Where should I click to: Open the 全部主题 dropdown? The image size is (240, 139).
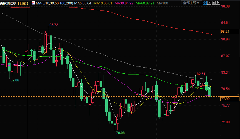pos(192,3)
